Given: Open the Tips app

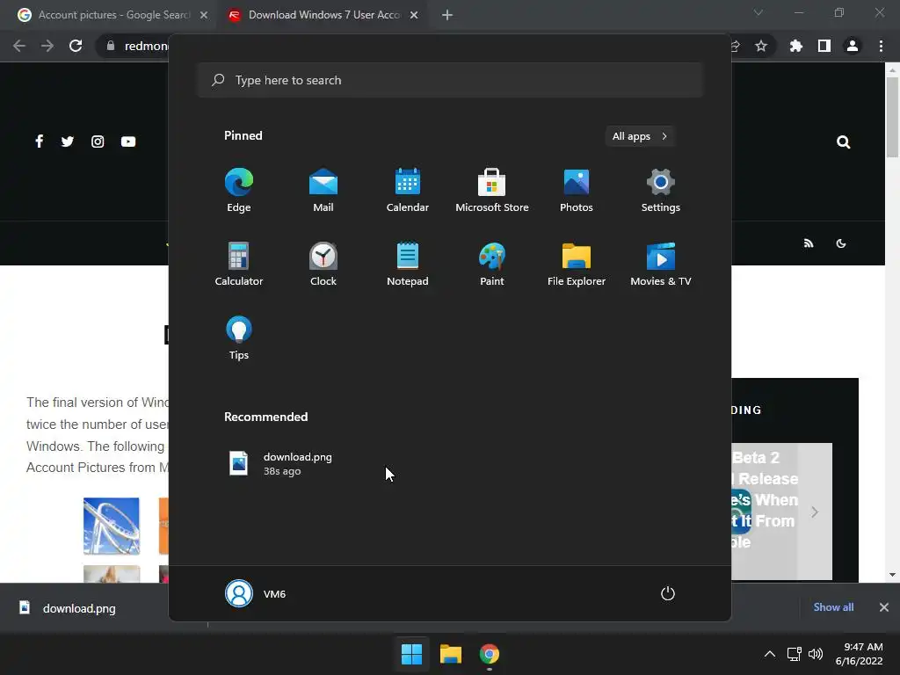Looking at the screenshot, I should [239, 338].
